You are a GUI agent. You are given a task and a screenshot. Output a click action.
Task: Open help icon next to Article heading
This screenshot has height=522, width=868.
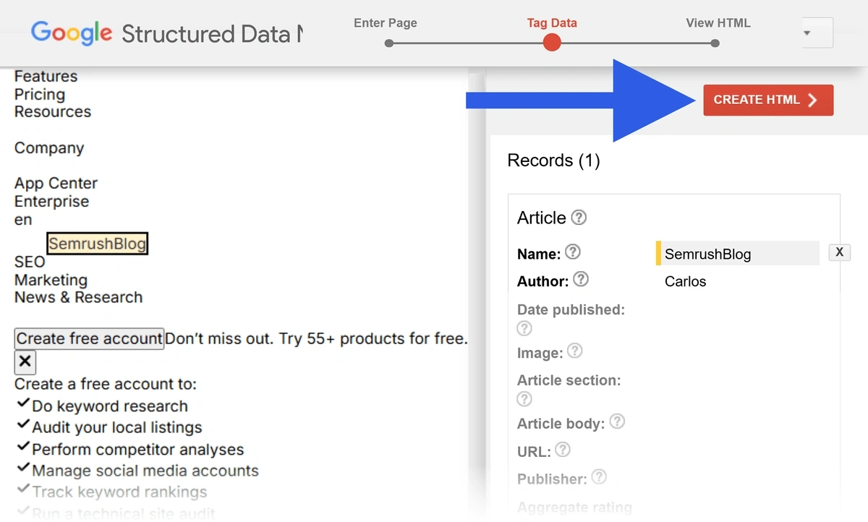pyautogui.click(x=579, y=218)
